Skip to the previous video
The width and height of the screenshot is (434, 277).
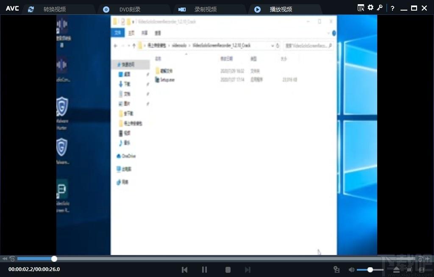[184, 269]
